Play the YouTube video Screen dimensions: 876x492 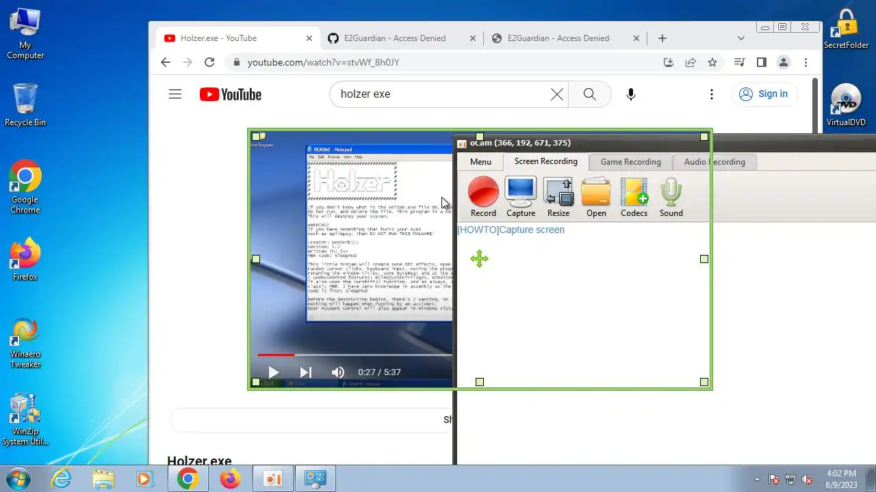coord(273,372)
